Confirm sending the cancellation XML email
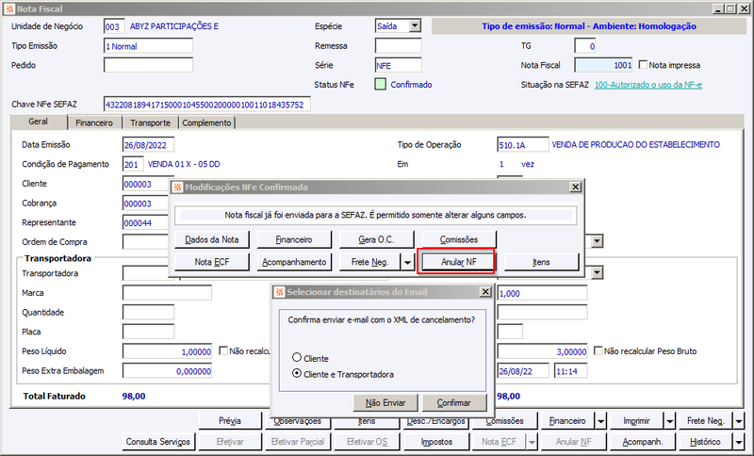754x456 pixels. (x=454, y=402)
